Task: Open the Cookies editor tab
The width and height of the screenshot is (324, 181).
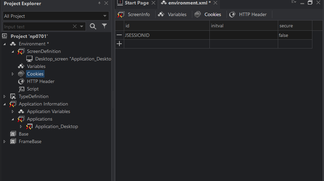Action: [x=208, y=14]
